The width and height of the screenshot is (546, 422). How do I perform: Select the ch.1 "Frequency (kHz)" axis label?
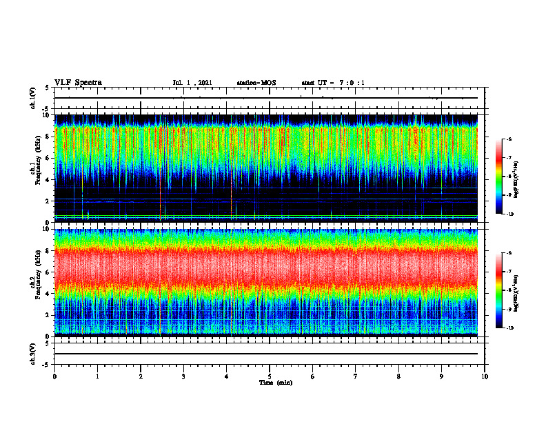point(38,160)
